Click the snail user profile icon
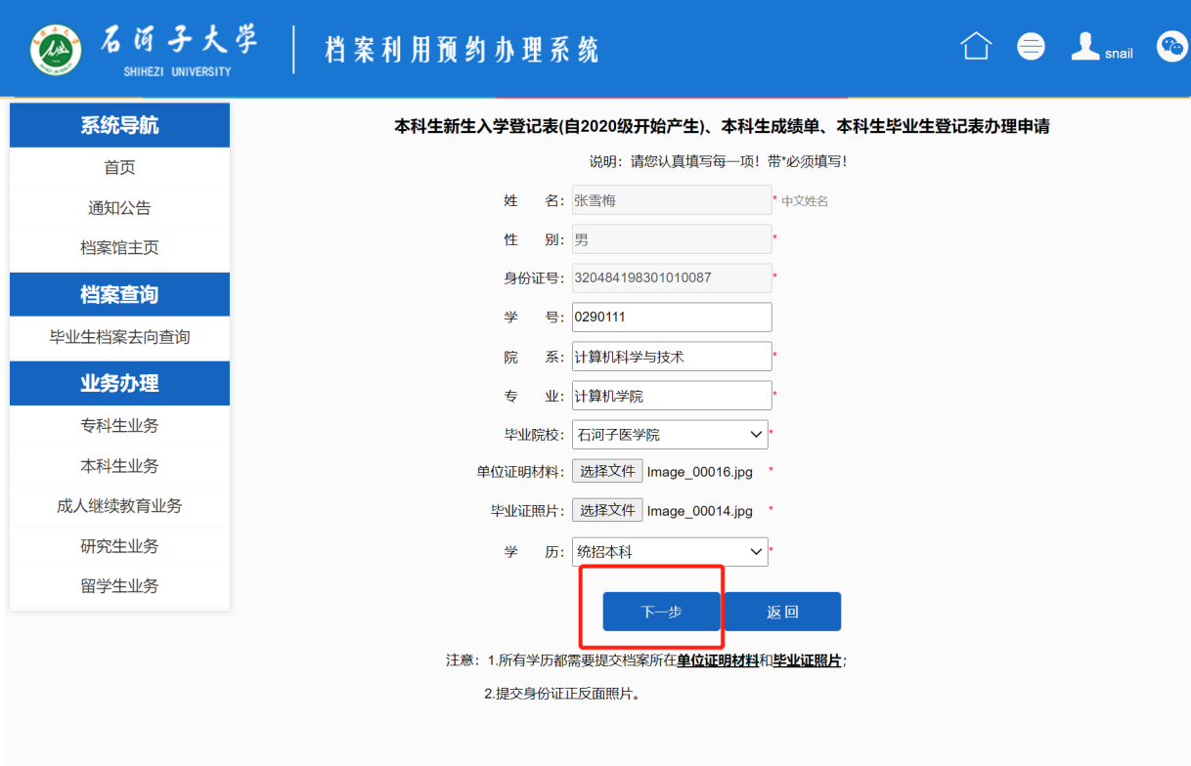This screenshot has height=766, width=1191. (x=1085, y=46)
